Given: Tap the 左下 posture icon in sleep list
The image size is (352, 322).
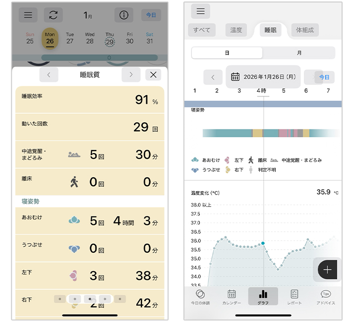Looking at the screenshot, I should (74, 275).
